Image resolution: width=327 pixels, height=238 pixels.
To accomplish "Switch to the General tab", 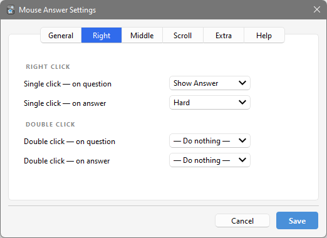I will [61, 35].
